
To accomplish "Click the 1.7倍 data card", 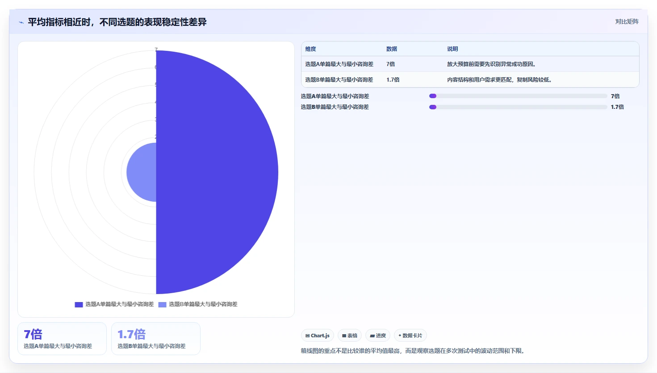I will (x=156, y=339).
